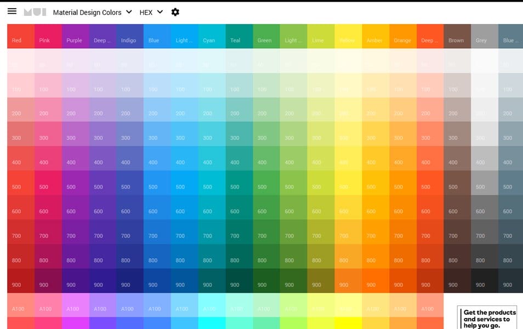Screen dimensions: 523x329
Task: Select the Brown 400 swatch
Action: tap(456, 162)
